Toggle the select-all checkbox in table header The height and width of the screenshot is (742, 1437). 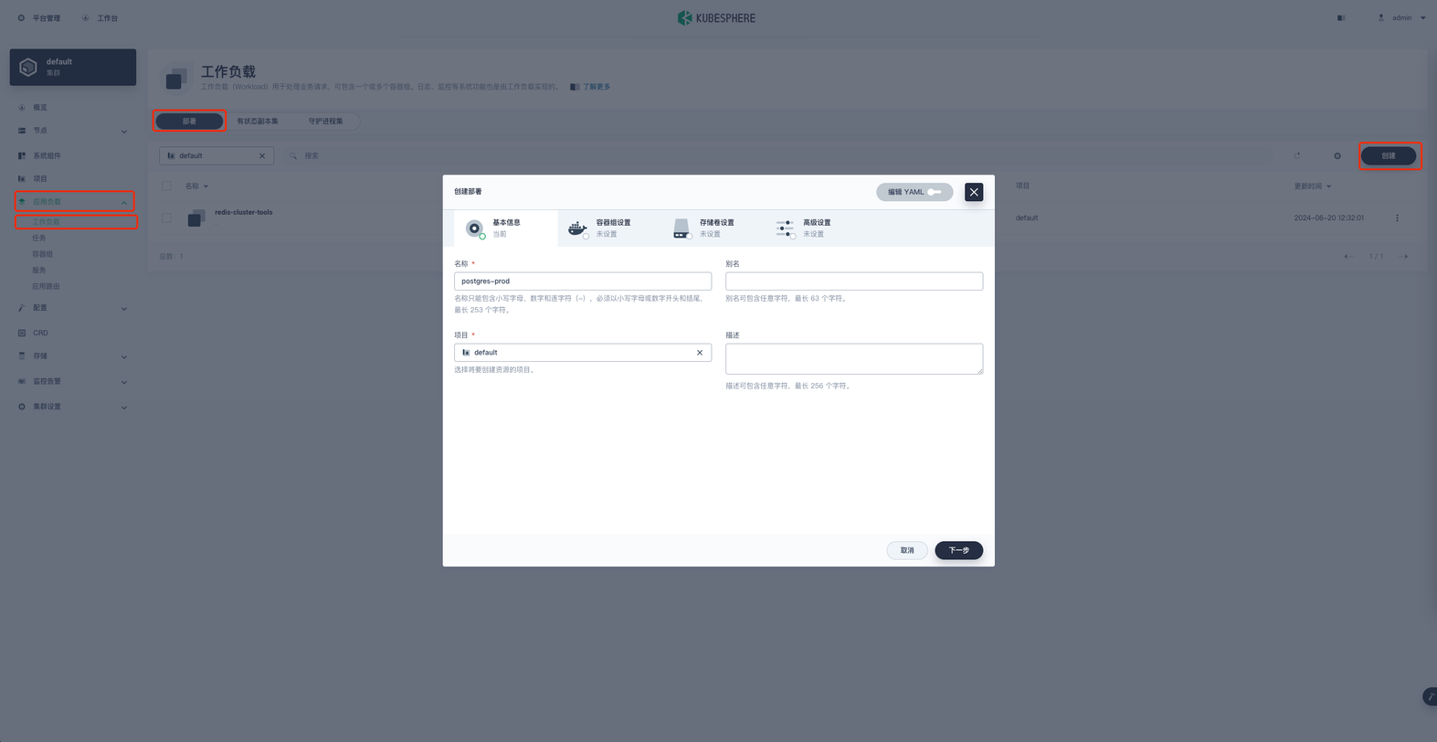pos(166,186)
